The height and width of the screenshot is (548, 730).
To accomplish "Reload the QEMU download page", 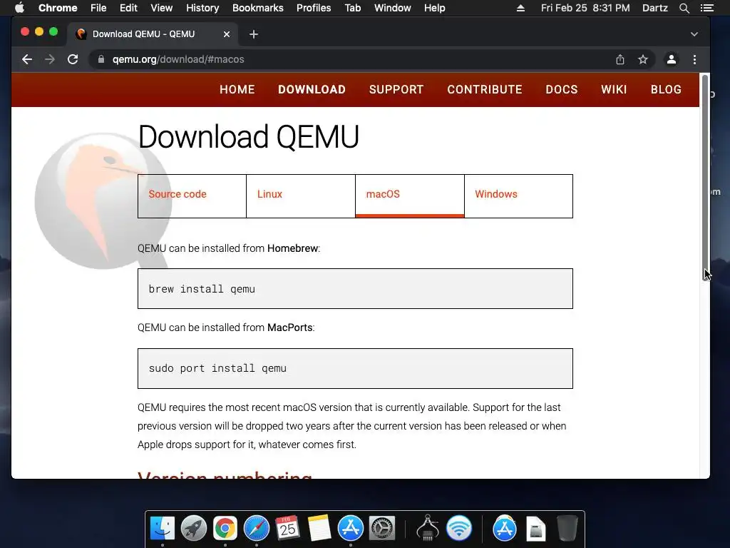I will (73, 59).
